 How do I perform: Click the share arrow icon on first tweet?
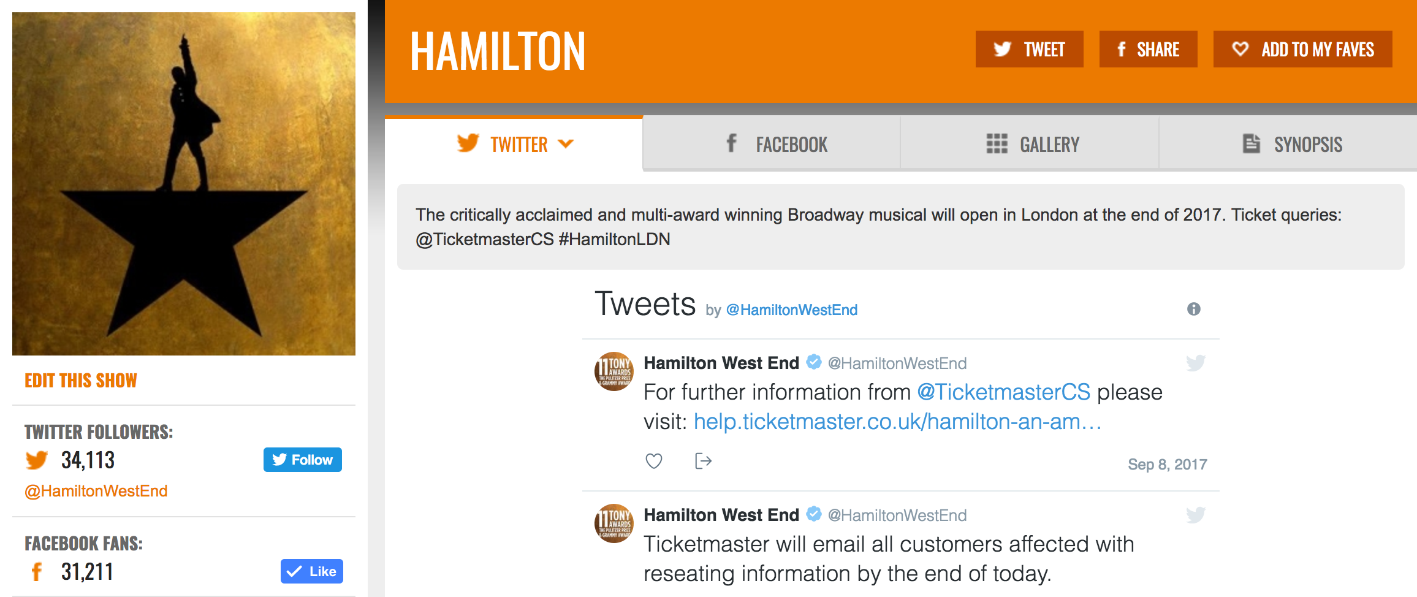click(x=703, y=461)
